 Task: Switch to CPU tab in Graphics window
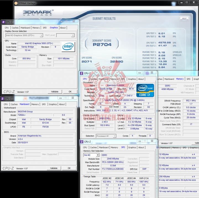click(x=7, y=28)
